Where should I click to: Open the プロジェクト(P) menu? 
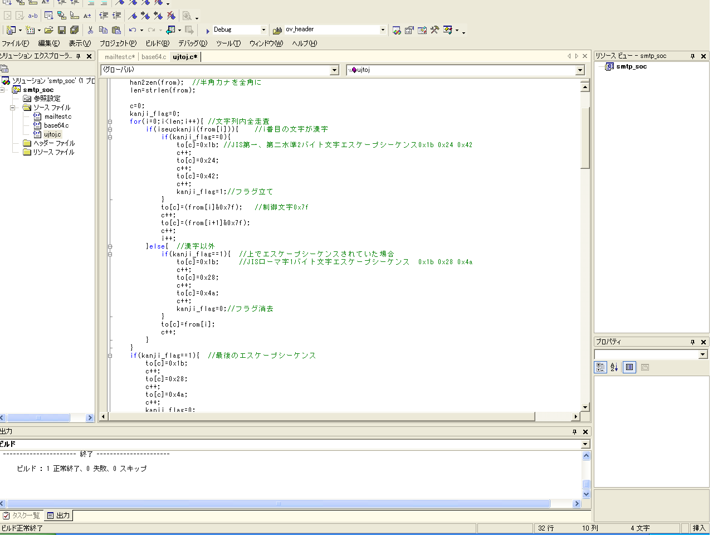pos(118,43)
